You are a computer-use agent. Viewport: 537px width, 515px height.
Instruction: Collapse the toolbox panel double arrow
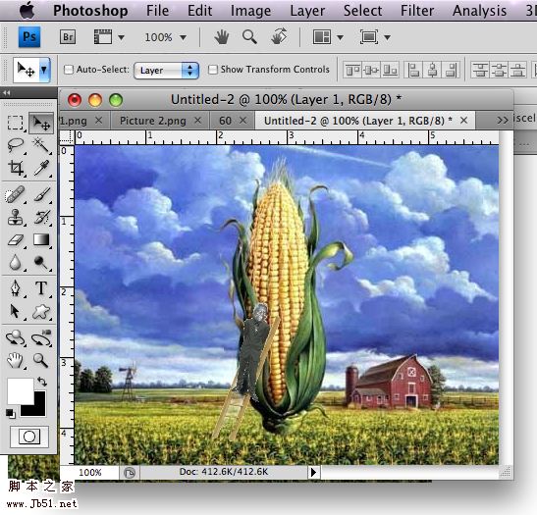click(x=7, y=92)
